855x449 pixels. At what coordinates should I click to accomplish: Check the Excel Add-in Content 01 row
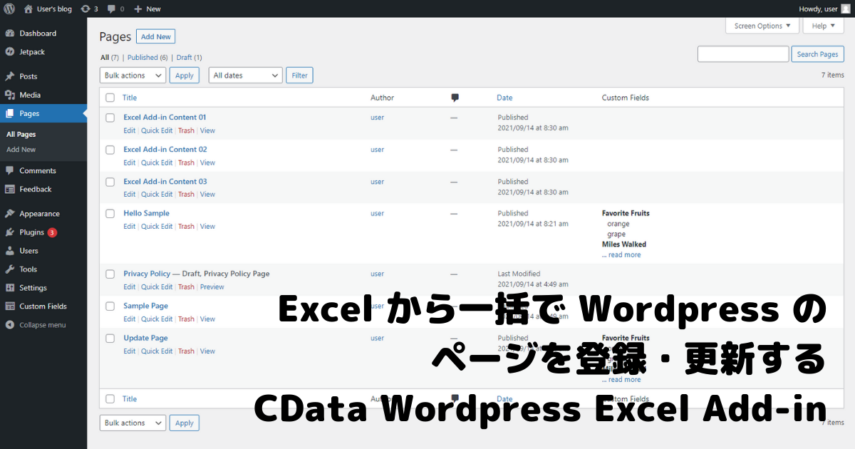click(110, 118)
